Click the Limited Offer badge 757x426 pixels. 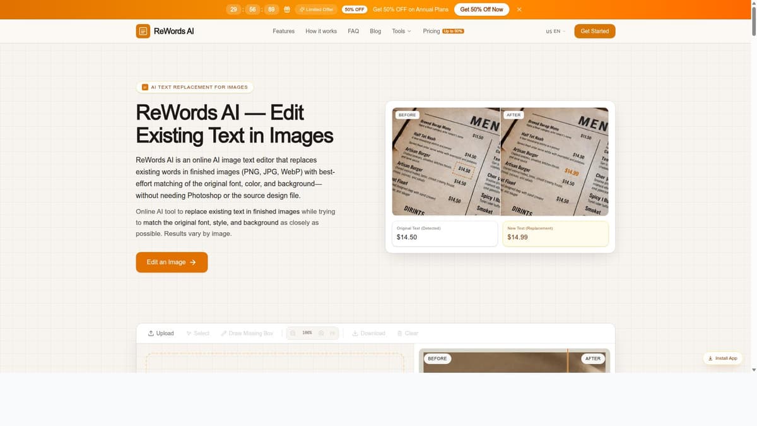tap(317, 9)
